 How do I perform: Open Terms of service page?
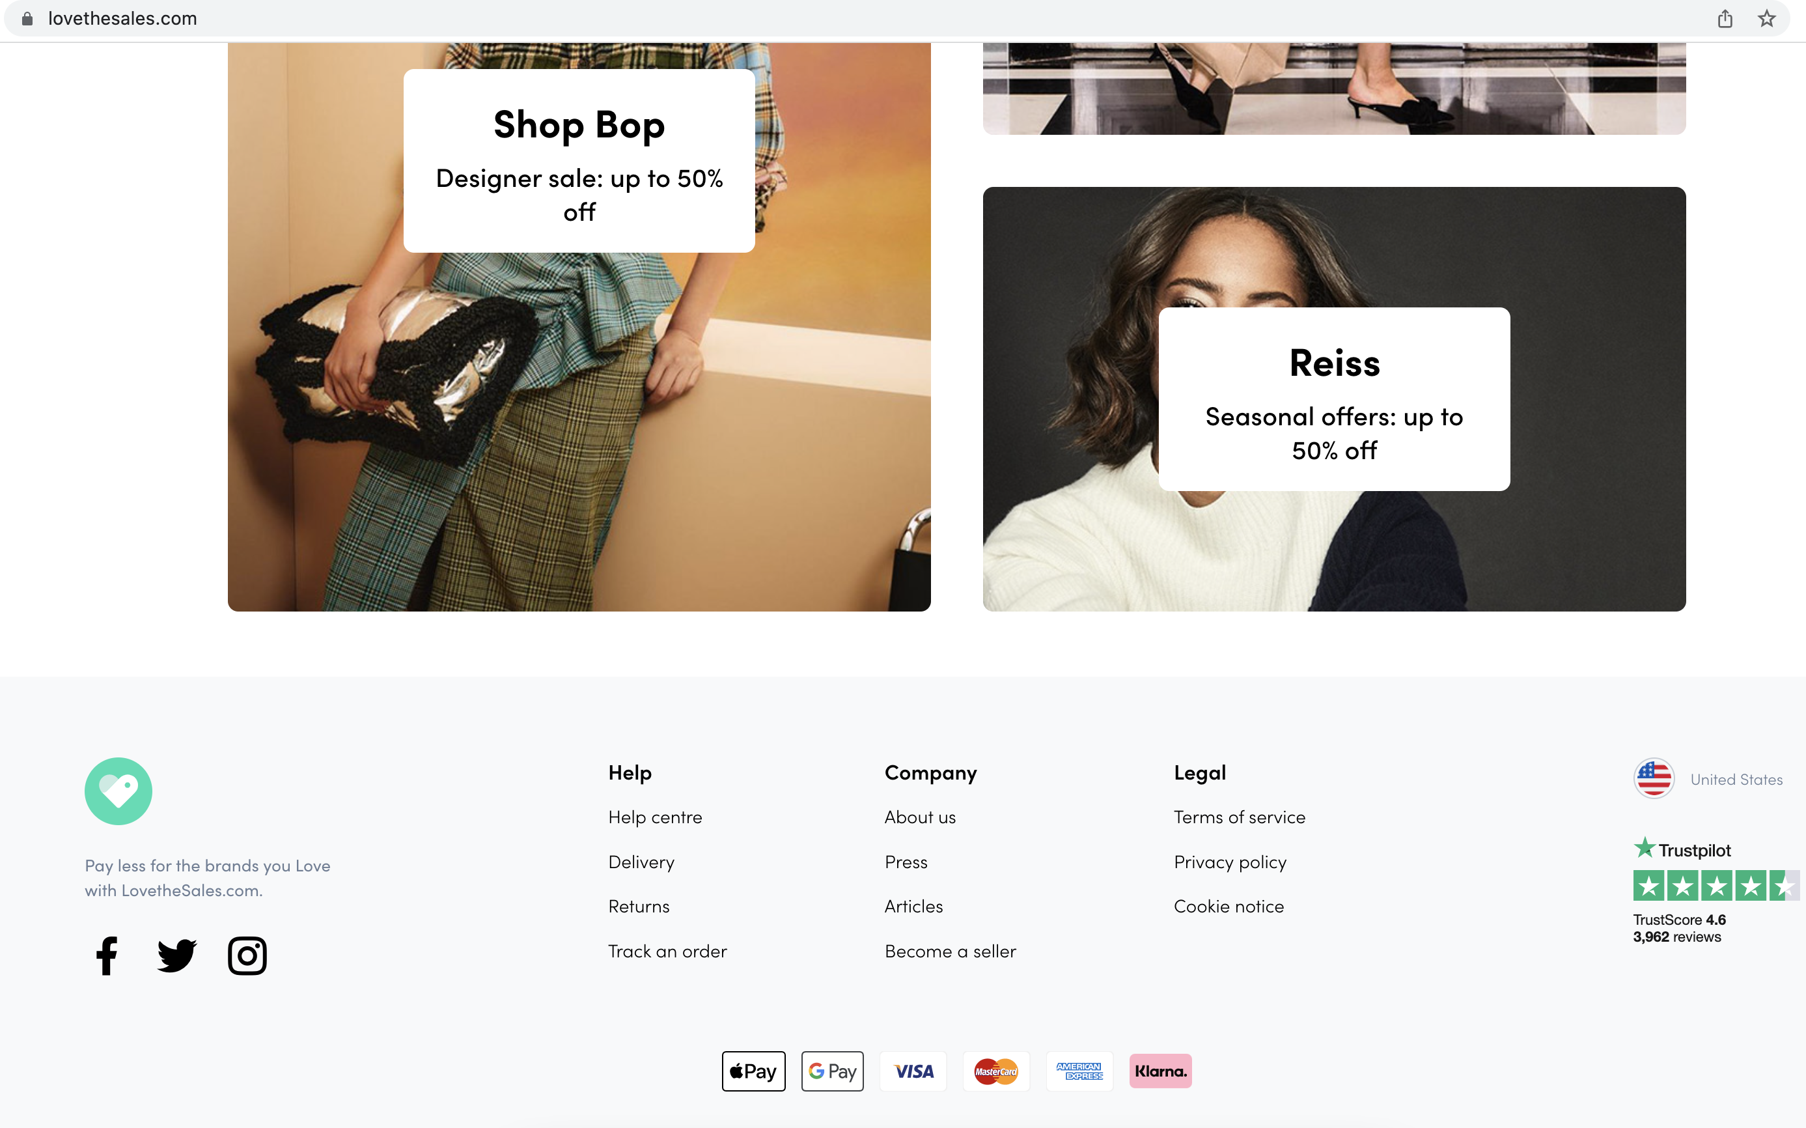point(1239,816)
